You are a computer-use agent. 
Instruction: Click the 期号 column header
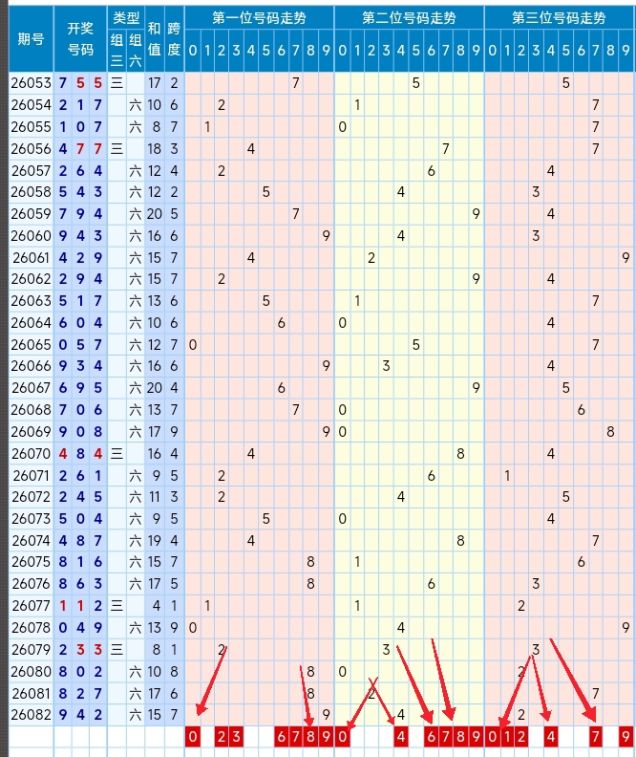tap(31, 39)
